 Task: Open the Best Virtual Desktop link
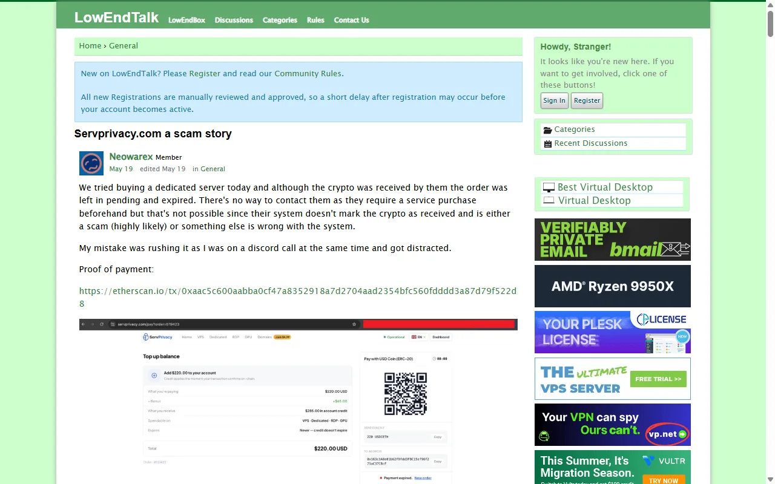[605, 187]
